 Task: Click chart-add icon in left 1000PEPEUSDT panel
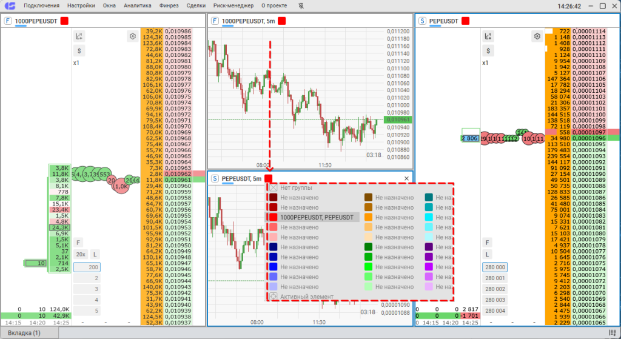[x=79, y=36]
